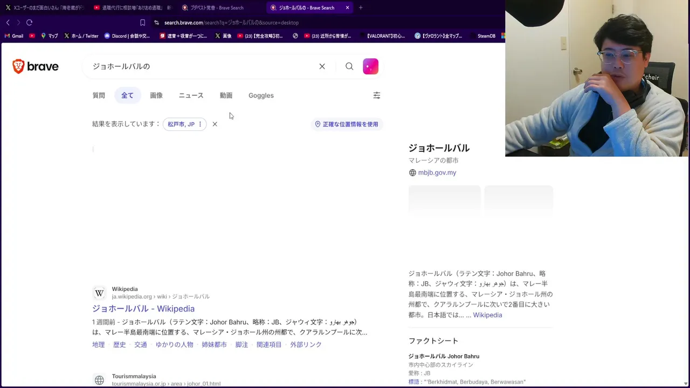The image size is (690, 388).
Task: Open the X 画像 bookmark
Action: [x=223, y=36]
